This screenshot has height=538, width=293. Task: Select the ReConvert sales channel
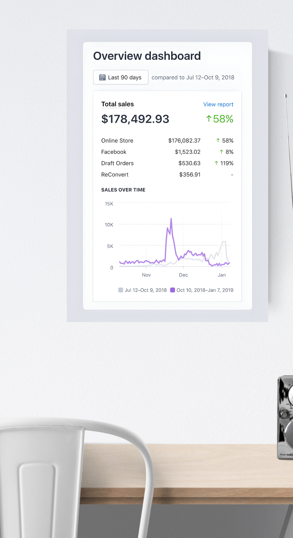click(x=115, y=175)
